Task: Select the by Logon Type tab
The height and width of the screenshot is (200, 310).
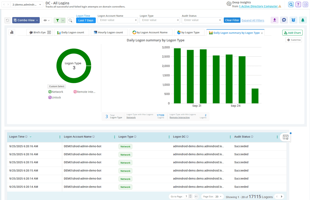Action: pyautogui.click(x=189, y=32)
